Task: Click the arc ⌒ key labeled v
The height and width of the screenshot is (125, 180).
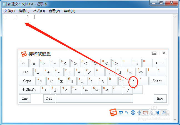Action: coord(76,90)
